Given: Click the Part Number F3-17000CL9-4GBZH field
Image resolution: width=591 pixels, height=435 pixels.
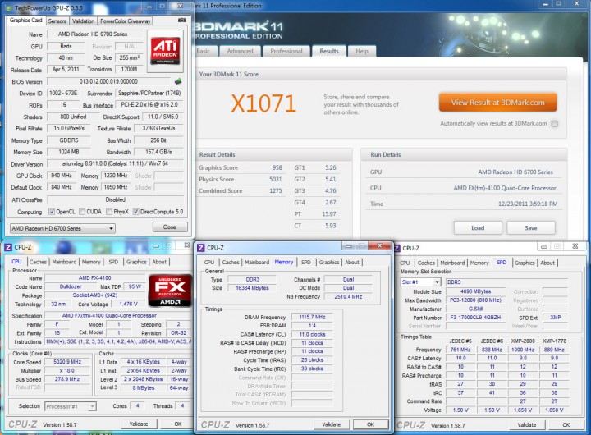Looking at the screenshot, I should click(475, 318).
